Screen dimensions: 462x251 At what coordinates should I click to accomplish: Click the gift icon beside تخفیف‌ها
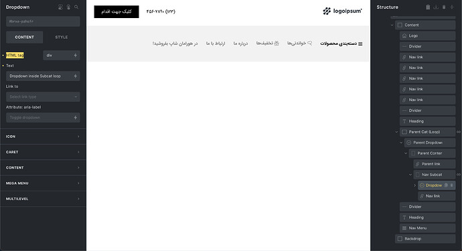(277, 44)
